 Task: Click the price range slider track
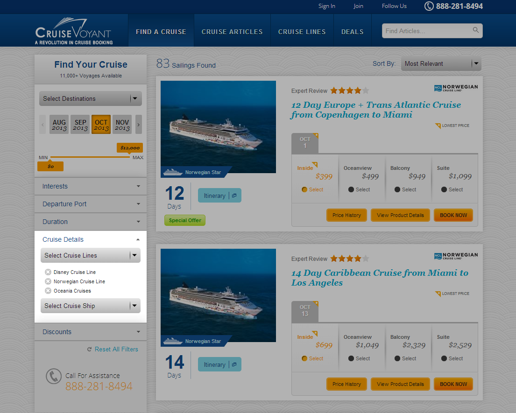click(90, 157)
